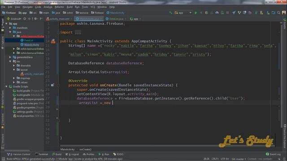Open the Help menu
Viewport: 287px width, 161px height.
click(x=112, y=7)
